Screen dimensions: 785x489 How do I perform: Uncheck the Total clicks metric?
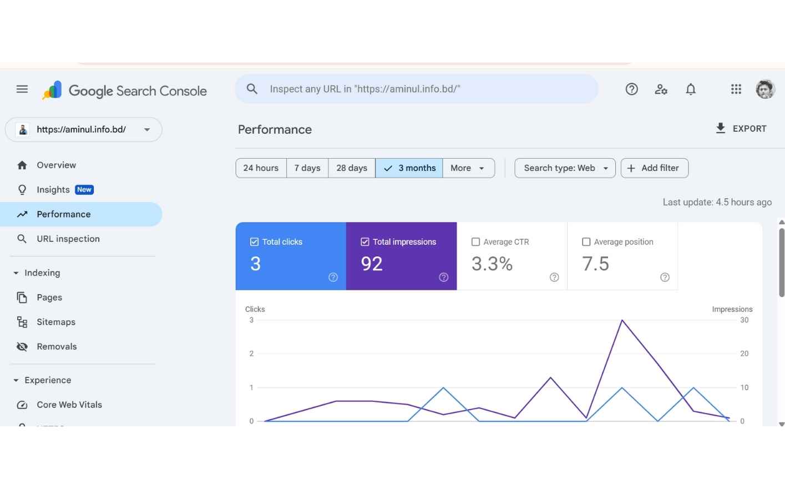(x=254, y=241)
